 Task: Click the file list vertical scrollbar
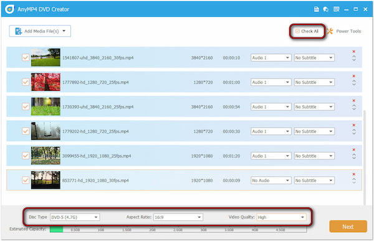tap(364, 158)
